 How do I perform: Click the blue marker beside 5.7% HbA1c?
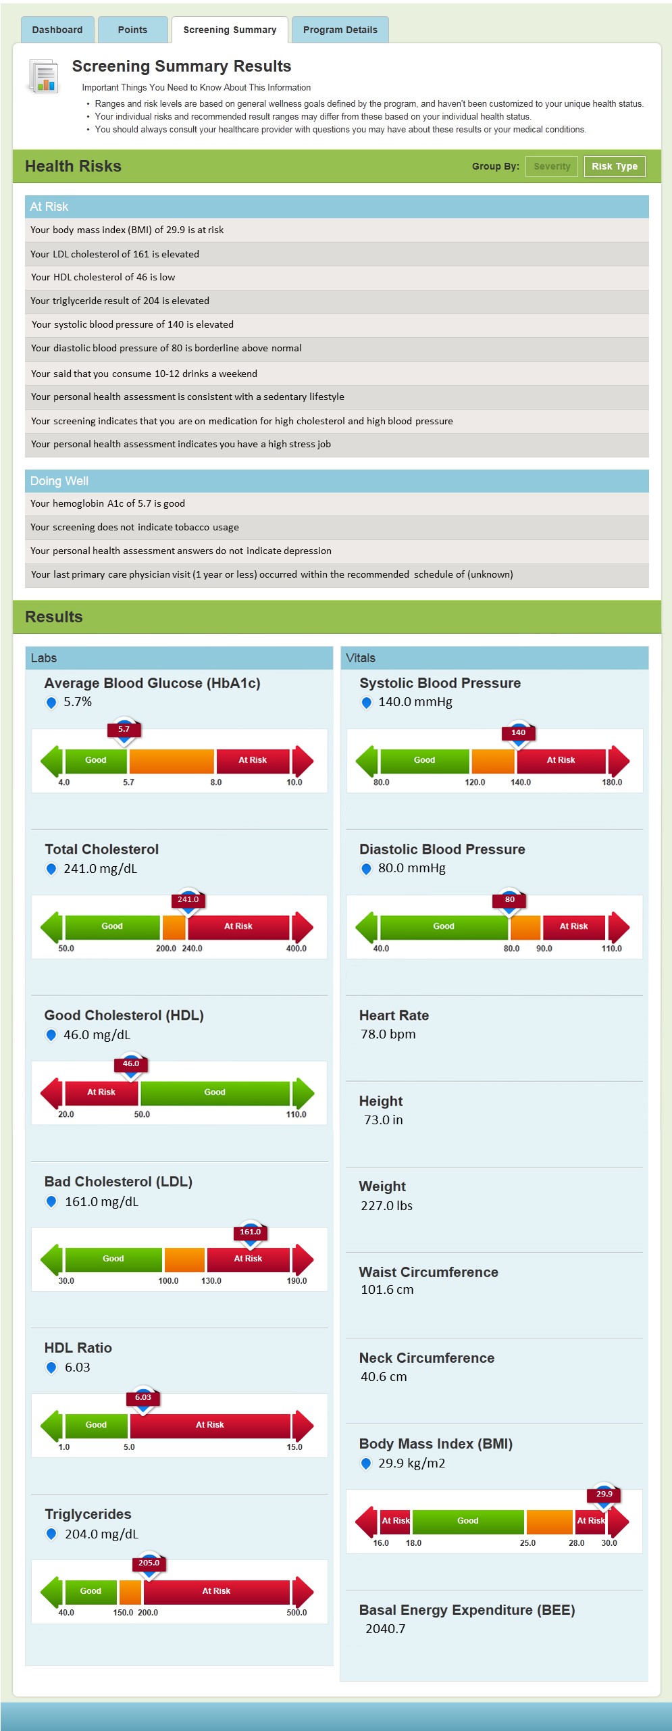[51, 703]
